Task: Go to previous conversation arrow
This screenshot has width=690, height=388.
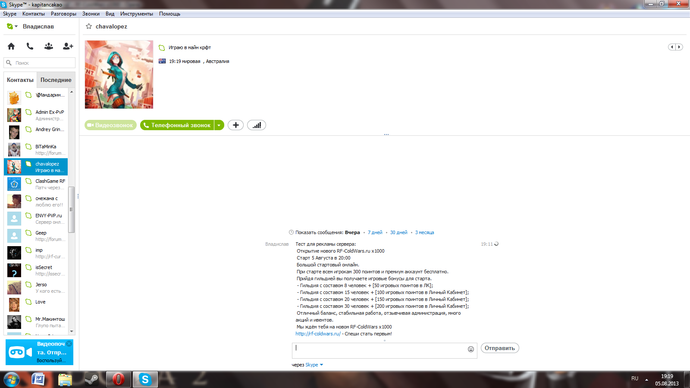Action: [672, 47]
